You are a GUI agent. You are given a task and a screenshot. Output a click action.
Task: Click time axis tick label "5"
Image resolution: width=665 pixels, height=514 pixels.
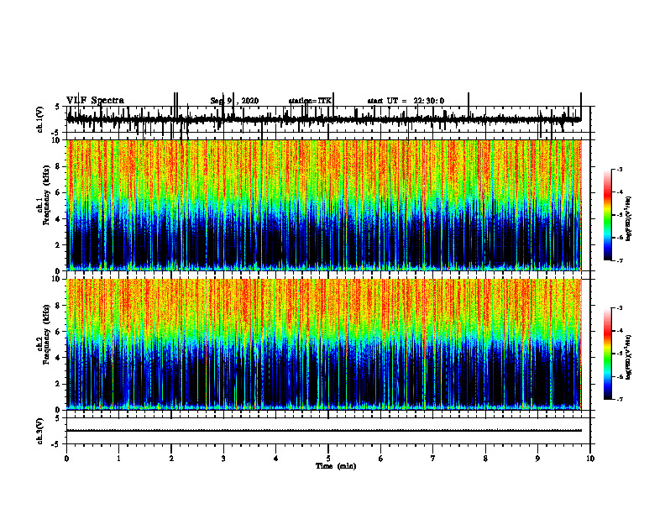pyautogui.click(x=328, y=459)
